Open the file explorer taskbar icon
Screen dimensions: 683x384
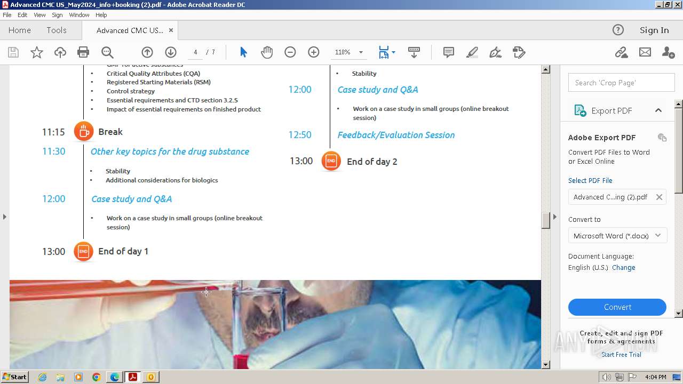tap(60, 377)
